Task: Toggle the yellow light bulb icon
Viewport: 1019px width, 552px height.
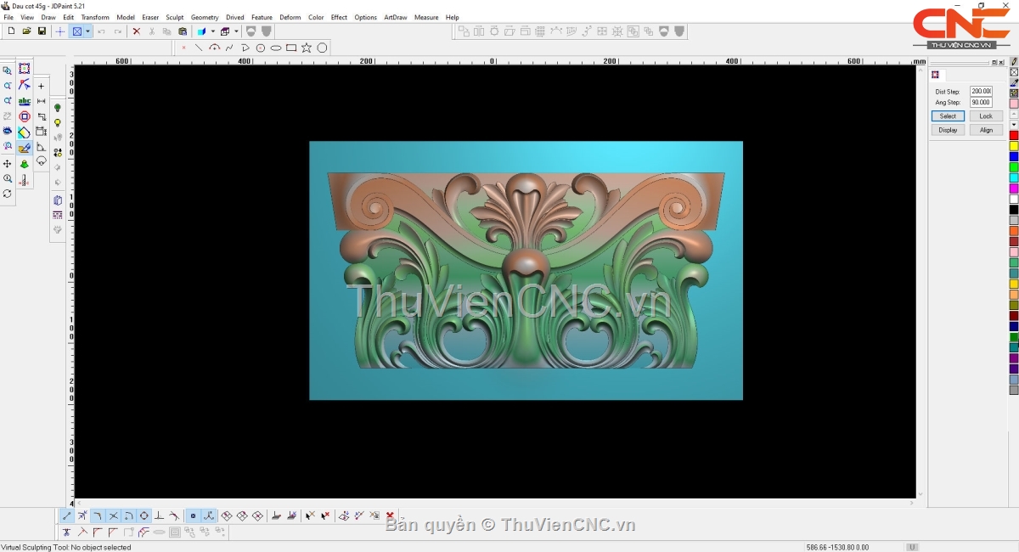Action: pyautogui.click(x=58, y=123)
